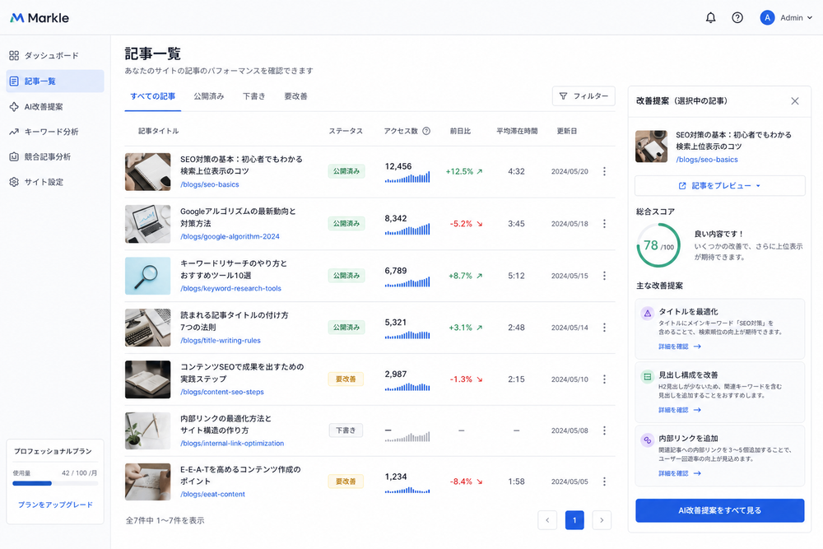Viewport: 823px width, 549px height.
Task: Click プランをアップグレード link
Action: click(x=55, y=505)
